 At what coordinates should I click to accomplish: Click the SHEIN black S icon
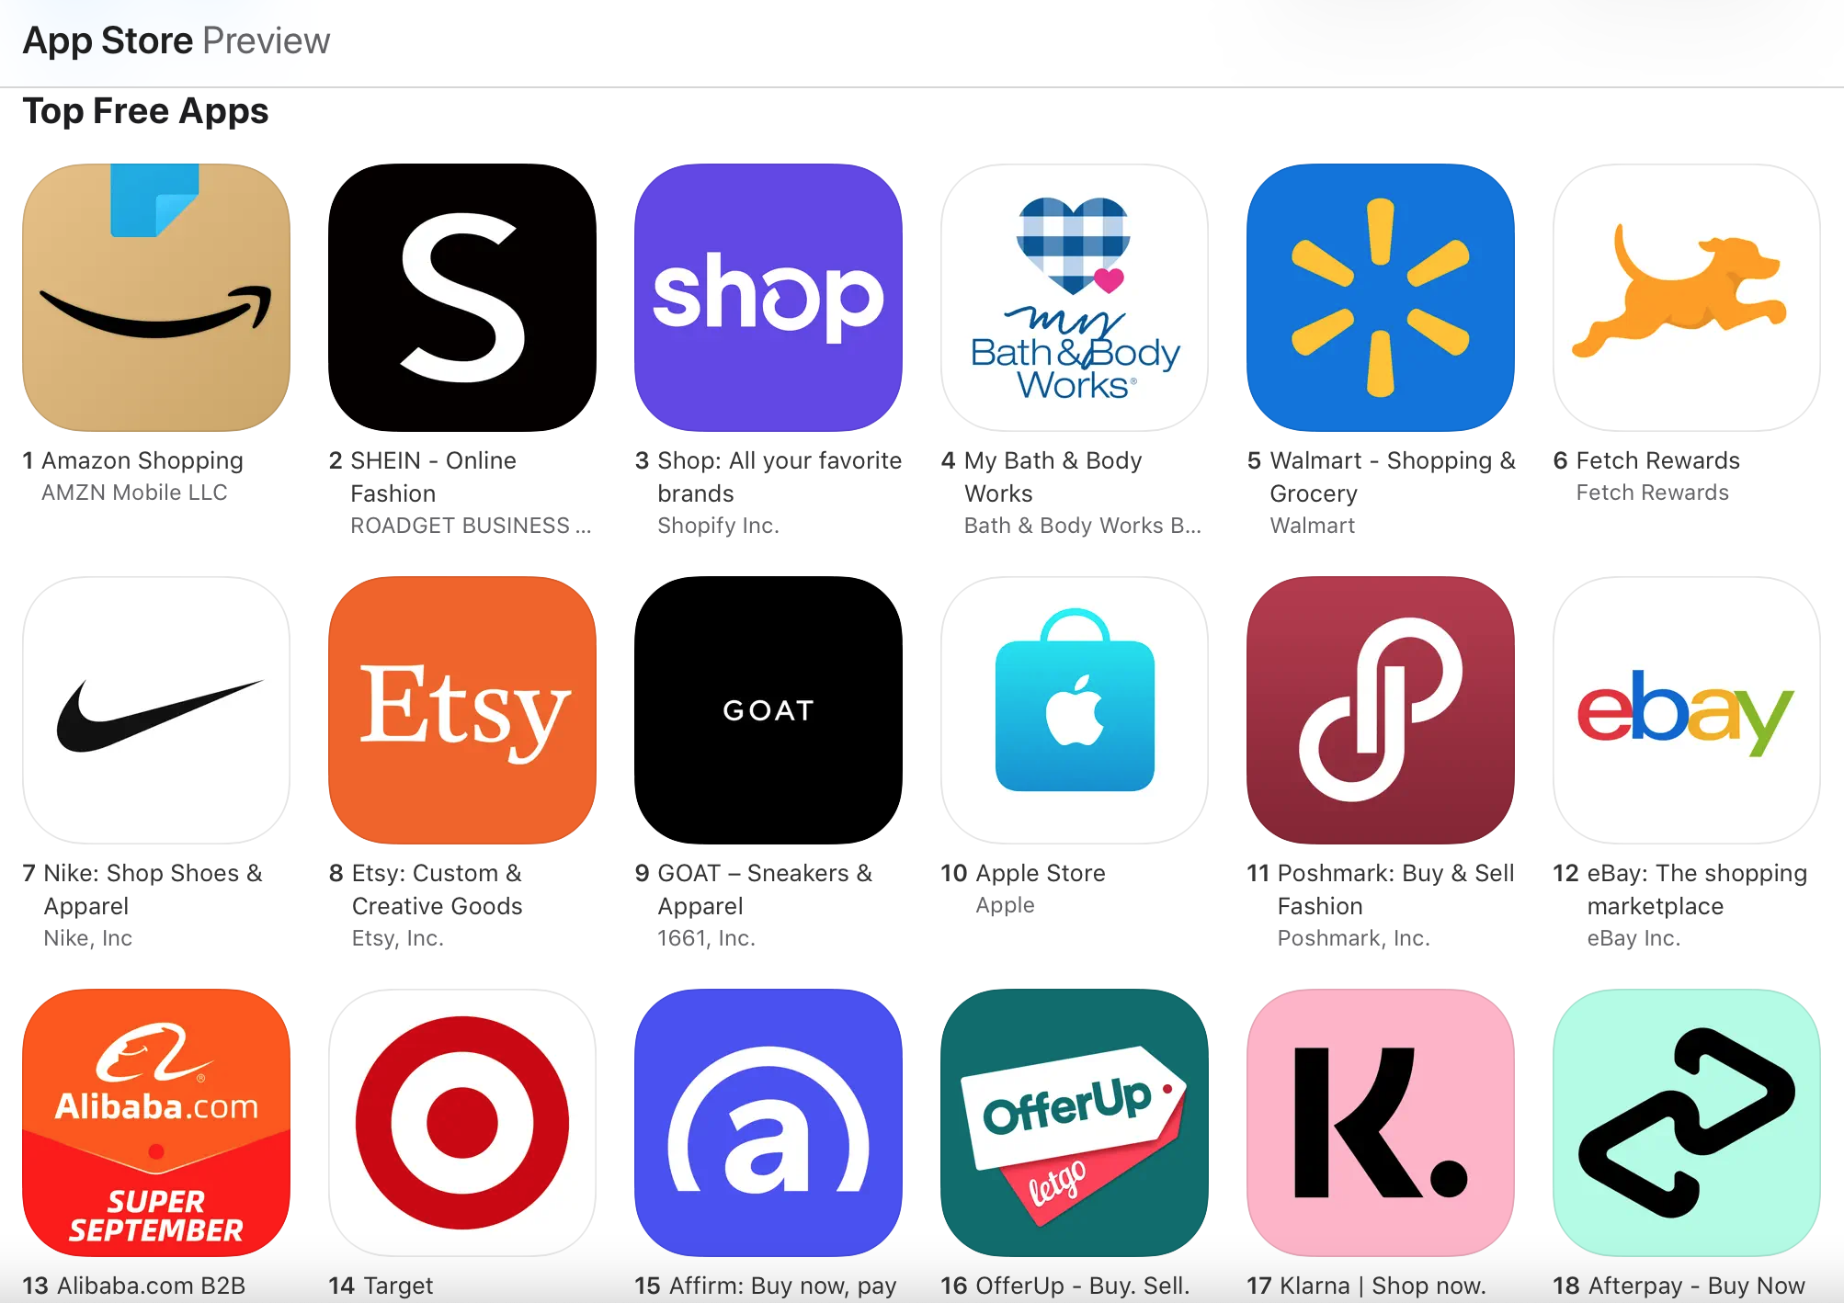tap(462, 298)
